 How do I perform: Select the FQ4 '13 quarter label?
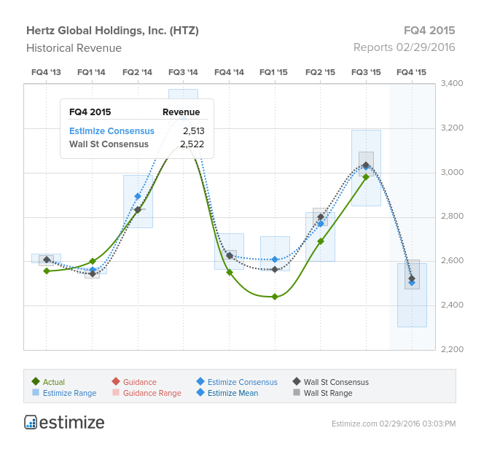[46, 72]
